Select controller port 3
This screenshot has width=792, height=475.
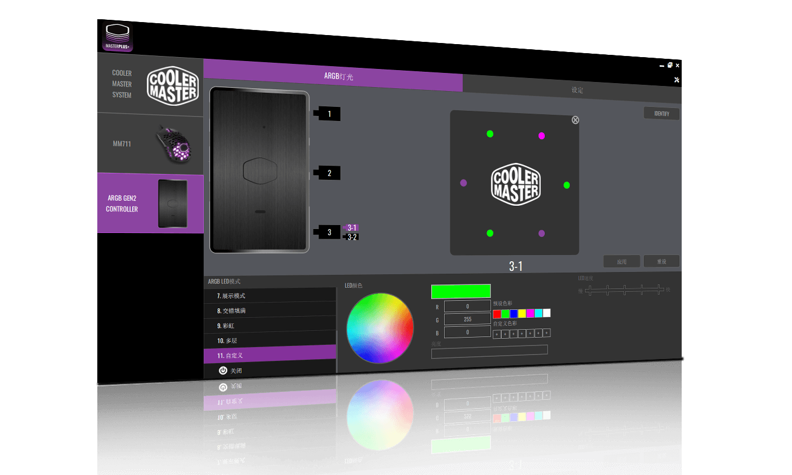(x=328, y=232)
